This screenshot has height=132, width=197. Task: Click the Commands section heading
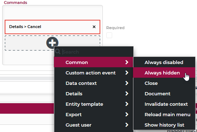[15, 3]
